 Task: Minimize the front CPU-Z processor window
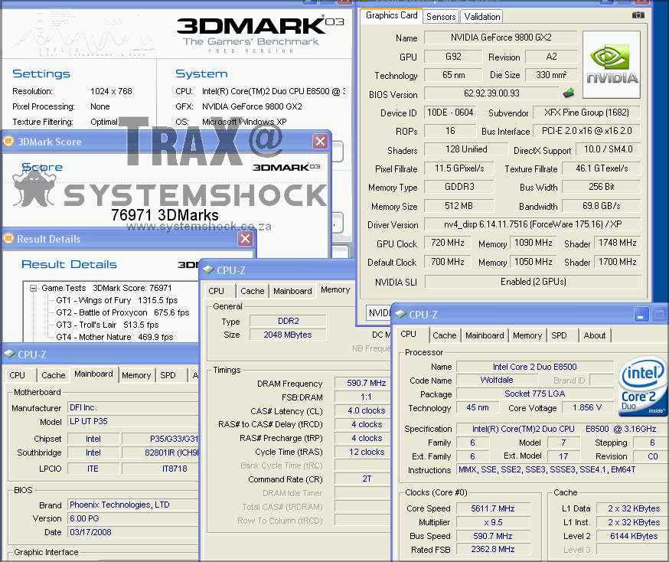(641, 315)
